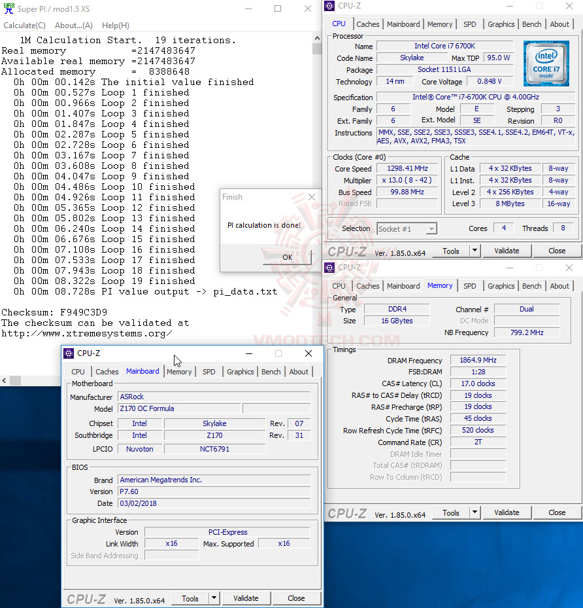The width and height of the screenshot is (583, 608).
Task: Switch to CPU tab in Memory CPU-Z window
Action: [339, 286]
